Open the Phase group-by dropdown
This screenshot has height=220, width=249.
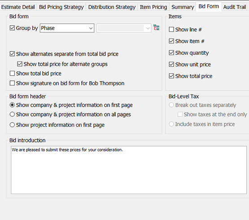[x=67, y=28]
